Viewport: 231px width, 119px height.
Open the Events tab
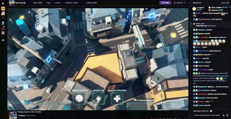(57, 3)
